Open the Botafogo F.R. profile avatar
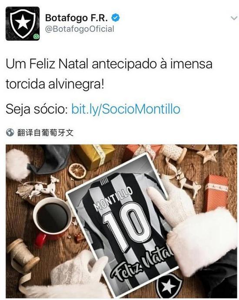The height and width of the screenshot is (300, 239). (x=23, y=23)
